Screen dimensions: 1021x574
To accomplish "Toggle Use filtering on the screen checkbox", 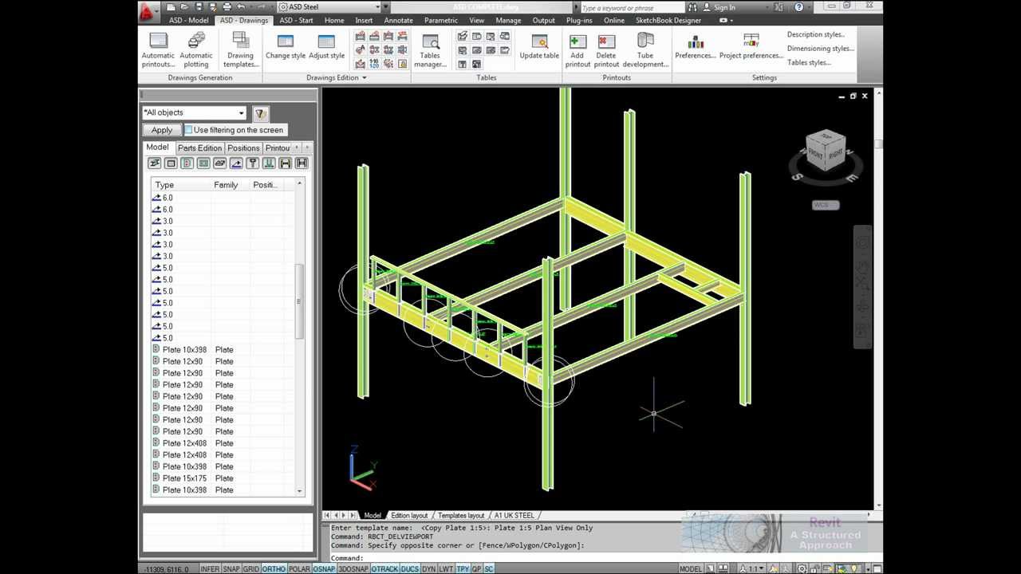I will pos(188,130).
